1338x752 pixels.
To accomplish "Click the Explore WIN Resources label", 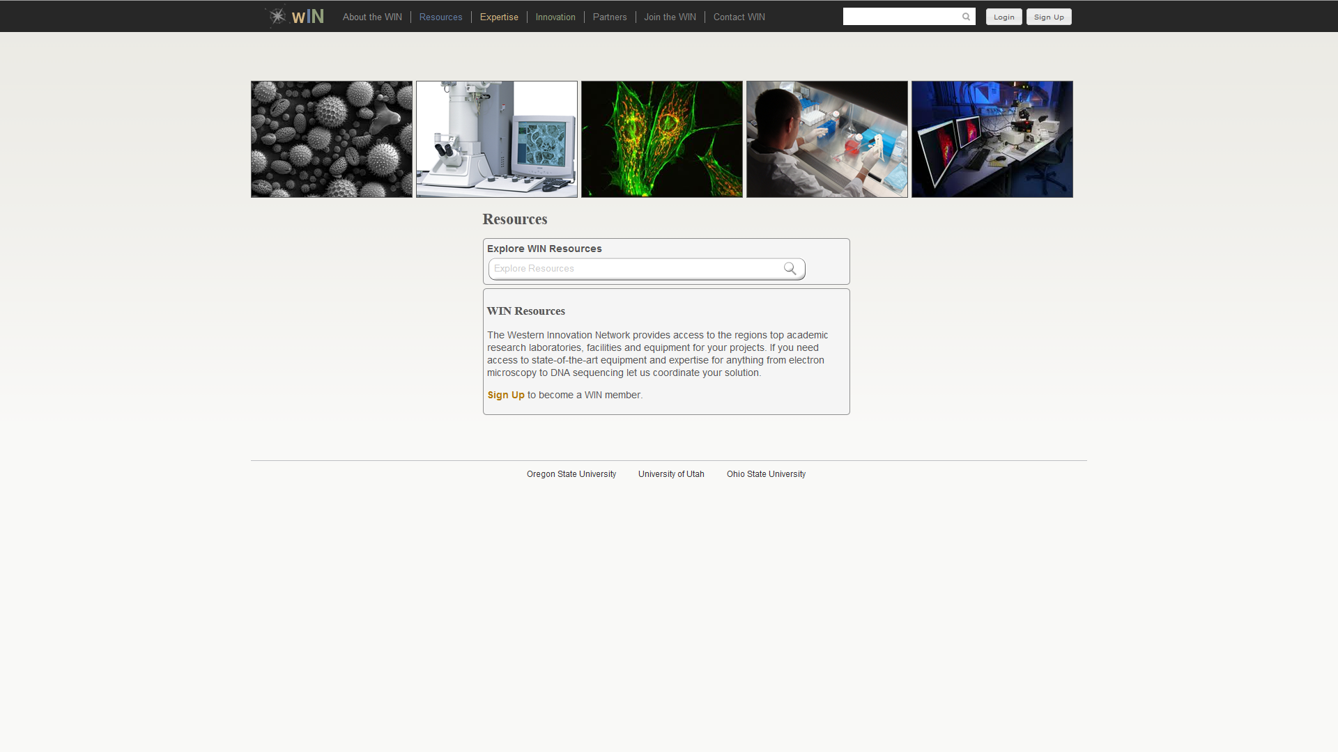I will click(544, 249).
